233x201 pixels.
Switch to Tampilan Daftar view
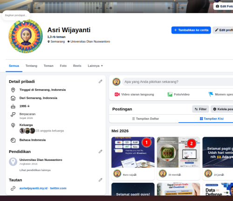pyautogui.click(x=145, y=118)
